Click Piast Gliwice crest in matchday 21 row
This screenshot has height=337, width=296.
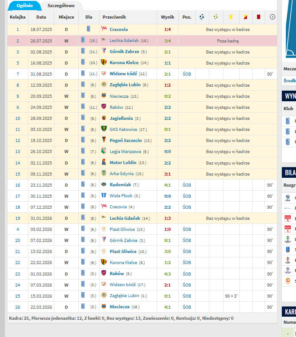click(x=104, y=251)
